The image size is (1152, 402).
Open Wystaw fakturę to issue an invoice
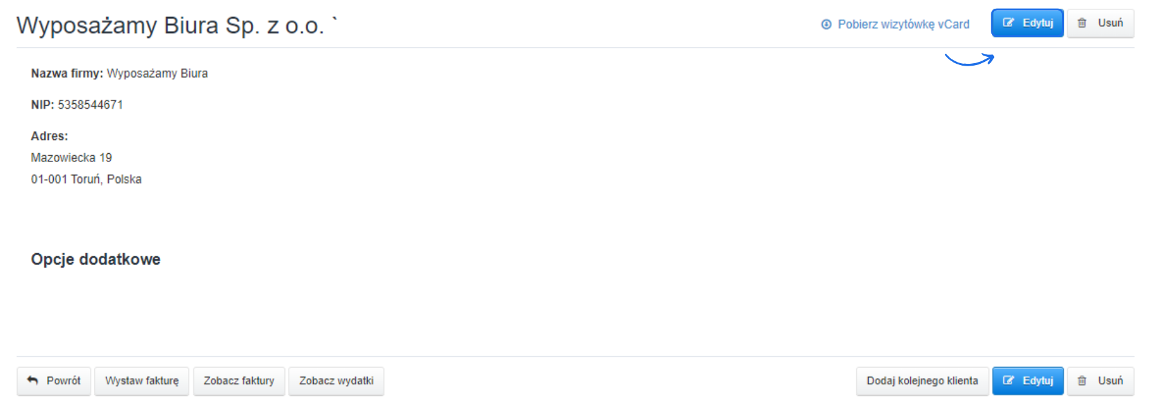142,381
